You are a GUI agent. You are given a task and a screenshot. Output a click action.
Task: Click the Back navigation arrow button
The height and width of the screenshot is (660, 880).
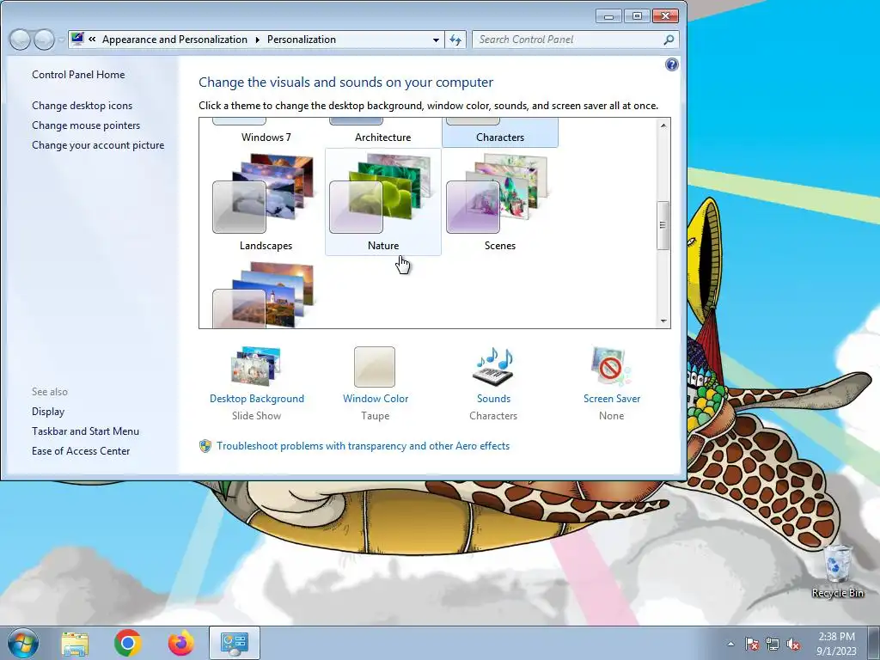click(x=21, y=40)
